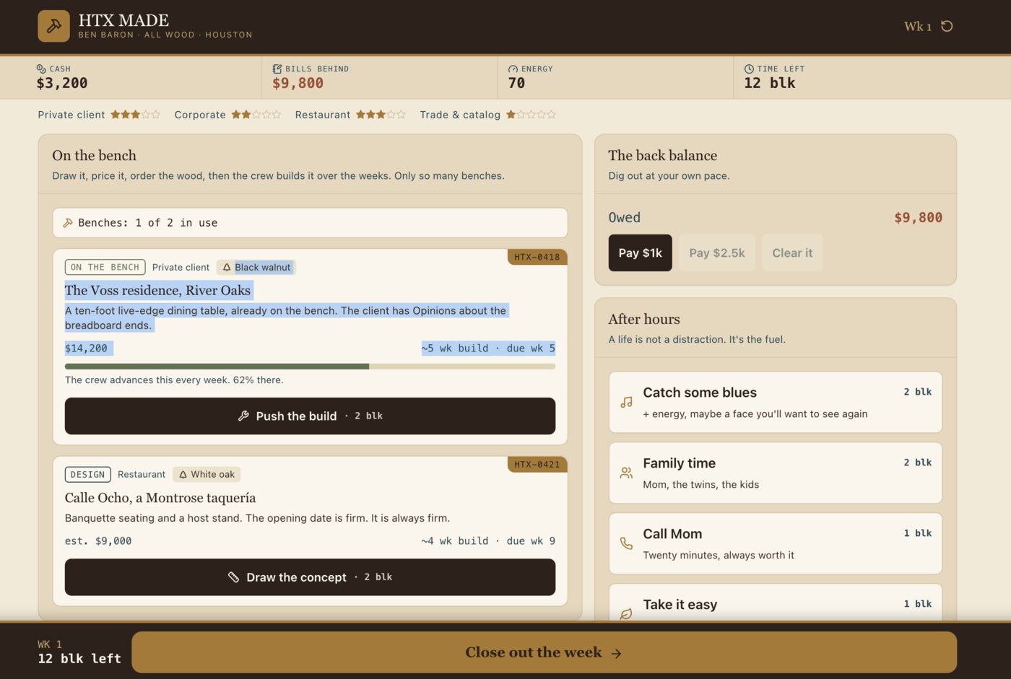This screenshot has width=1011, height=679.
Task: Click the Black walnut wood tag
Action: 256,267
